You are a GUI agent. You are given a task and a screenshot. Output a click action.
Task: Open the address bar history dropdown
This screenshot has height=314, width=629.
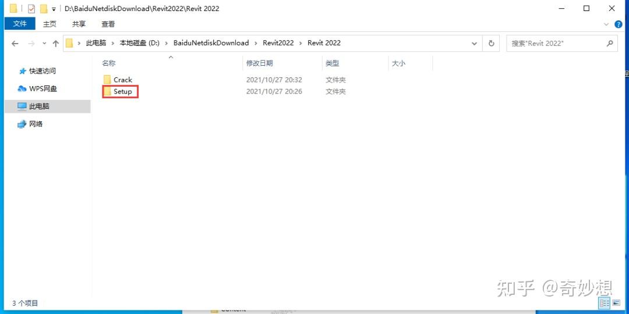click(475, 43)
